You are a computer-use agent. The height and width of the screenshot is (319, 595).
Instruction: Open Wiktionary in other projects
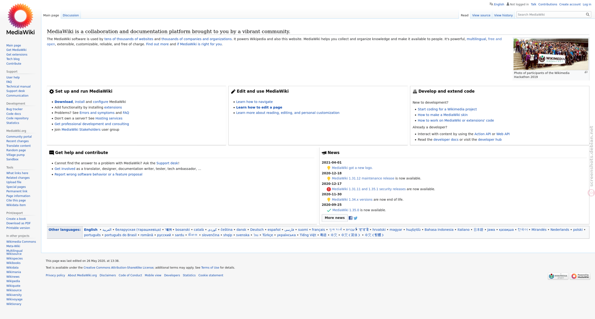[x=14, y=304]
